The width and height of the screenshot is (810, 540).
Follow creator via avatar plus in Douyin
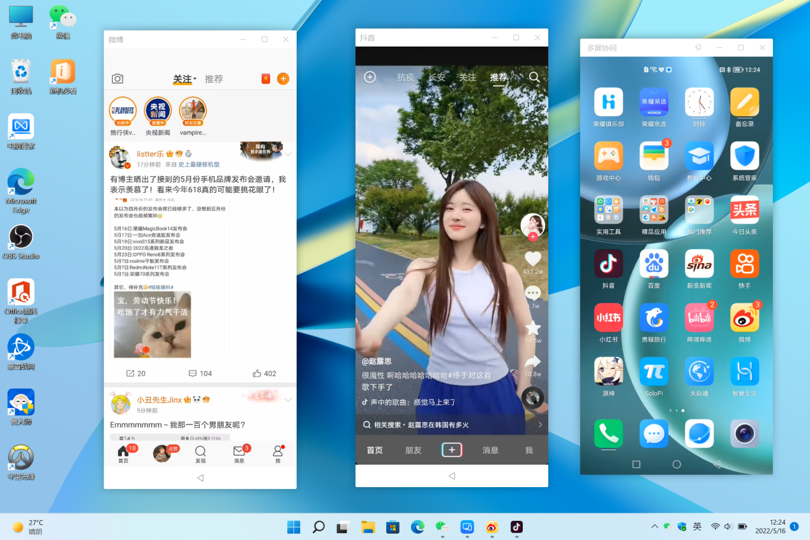533,237
